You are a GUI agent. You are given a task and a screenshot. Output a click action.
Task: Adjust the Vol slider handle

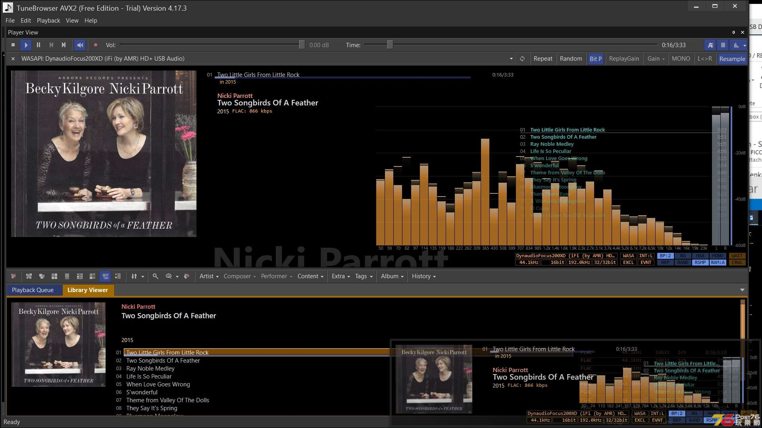point(302,45)
